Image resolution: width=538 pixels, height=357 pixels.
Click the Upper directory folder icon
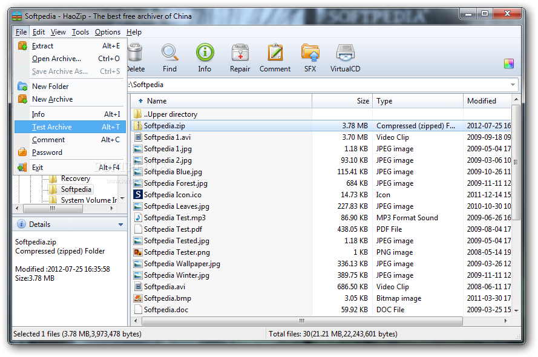coord(138,114)
